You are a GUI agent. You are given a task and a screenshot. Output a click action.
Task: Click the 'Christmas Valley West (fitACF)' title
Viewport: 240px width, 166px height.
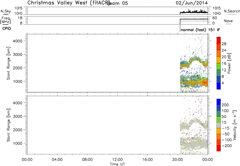click(68, 3)
